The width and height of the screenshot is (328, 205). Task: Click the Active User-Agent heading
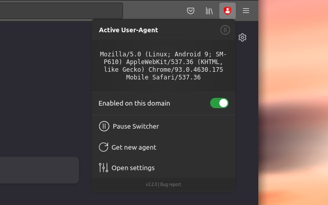(x=129, y=30)
